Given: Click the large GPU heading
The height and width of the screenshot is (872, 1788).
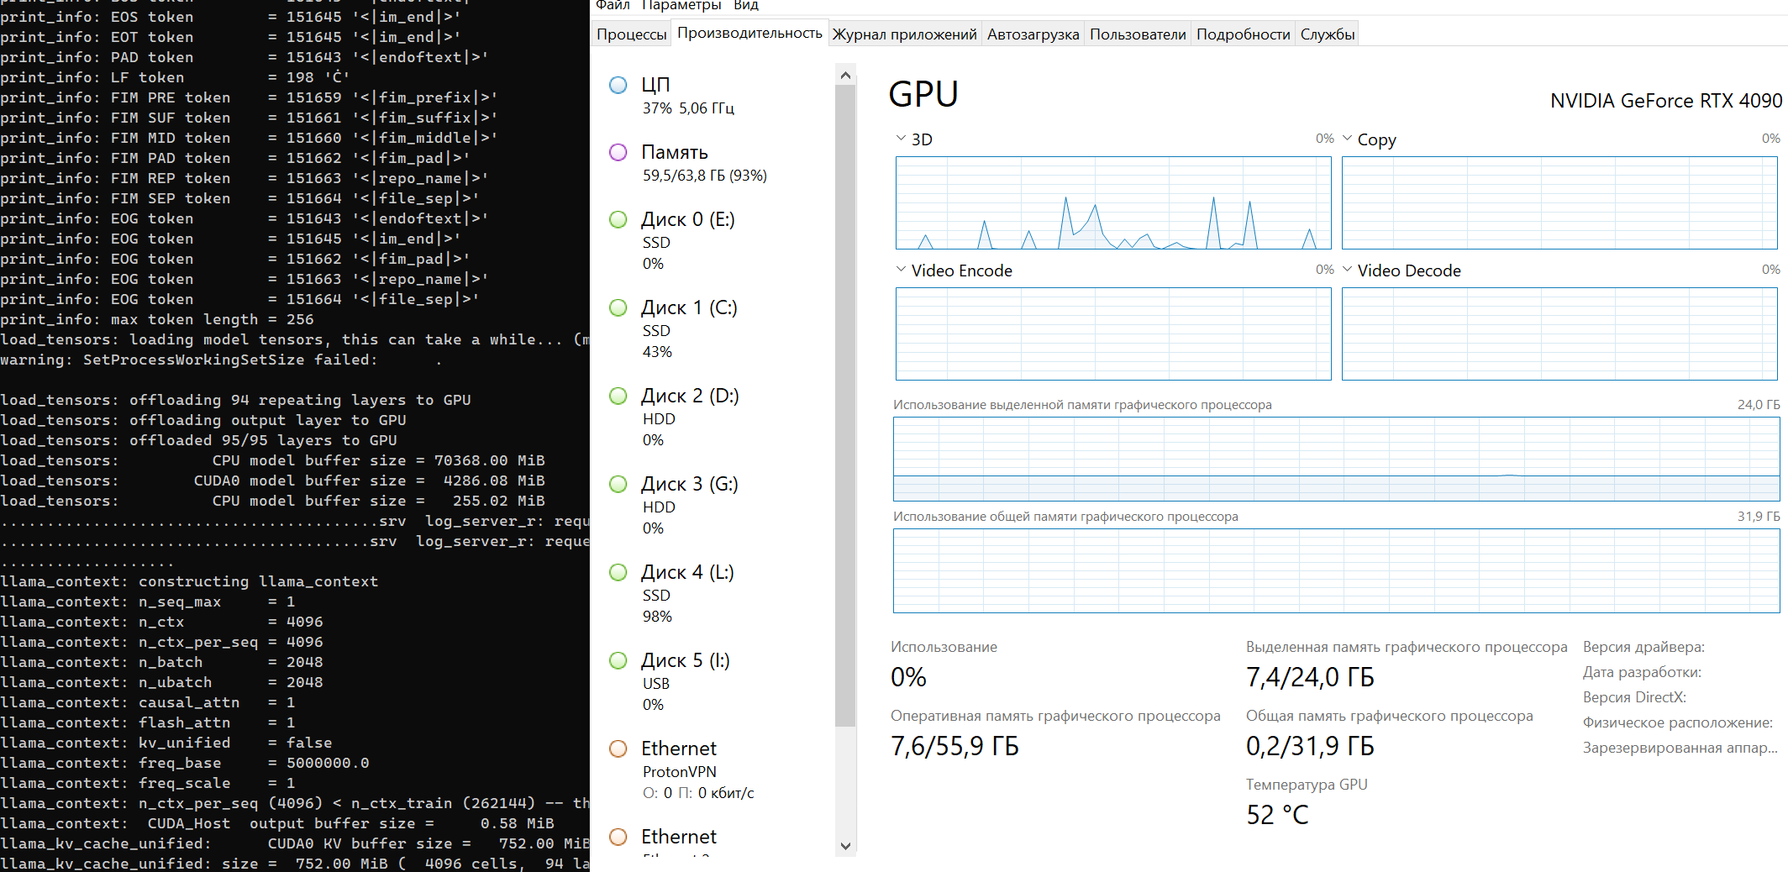Looking at the screenshot, I should 923,94.
